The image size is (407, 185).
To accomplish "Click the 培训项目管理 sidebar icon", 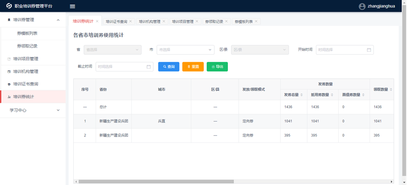I will pos(9,59).
